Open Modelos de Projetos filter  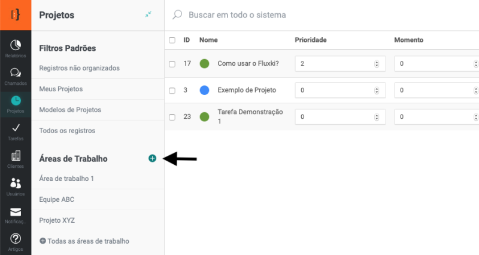tap(70, 110)
